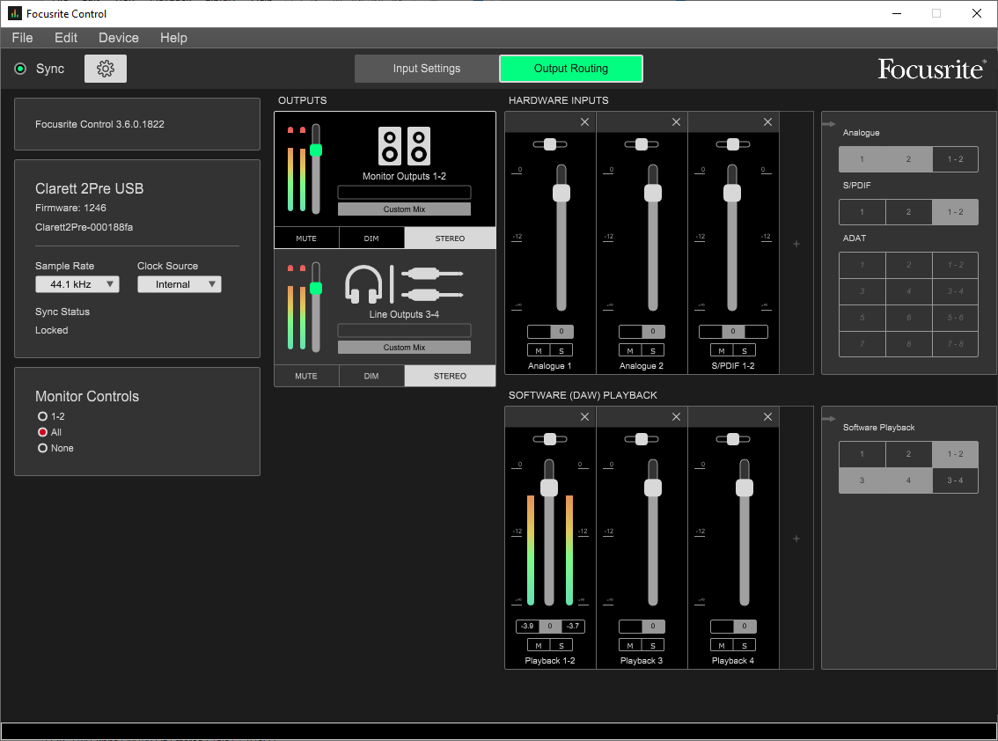Open the Clock Source Internal dropdown

180,284
